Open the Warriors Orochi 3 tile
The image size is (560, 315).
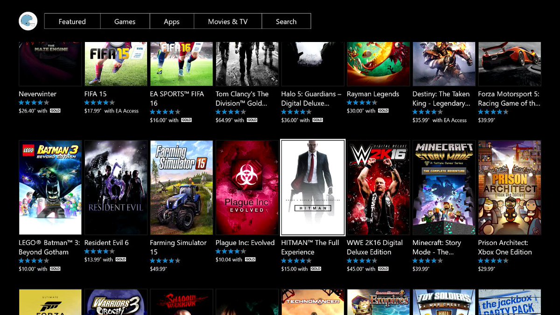[x=116, y=302]
